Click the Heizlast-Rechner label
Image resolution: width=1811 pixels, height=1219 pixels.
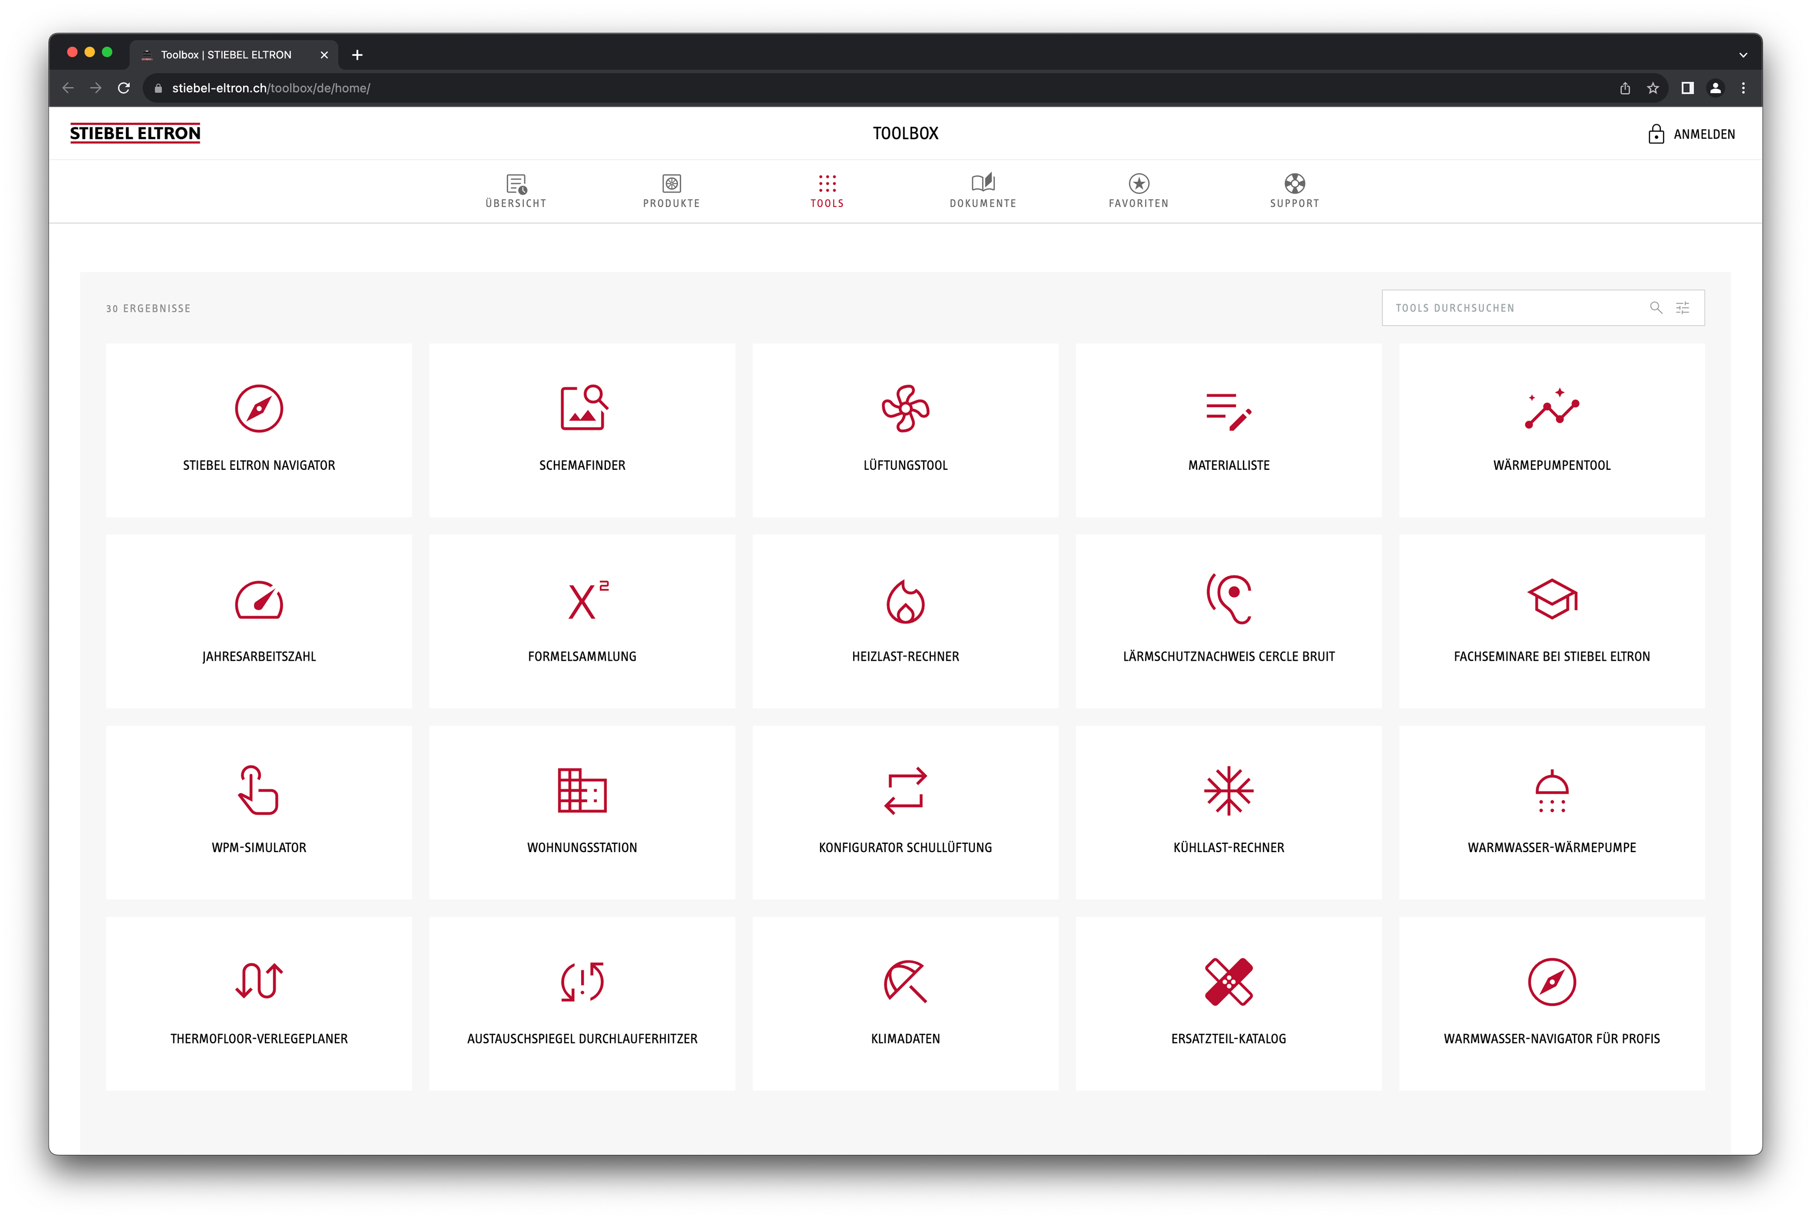point(905,656)
